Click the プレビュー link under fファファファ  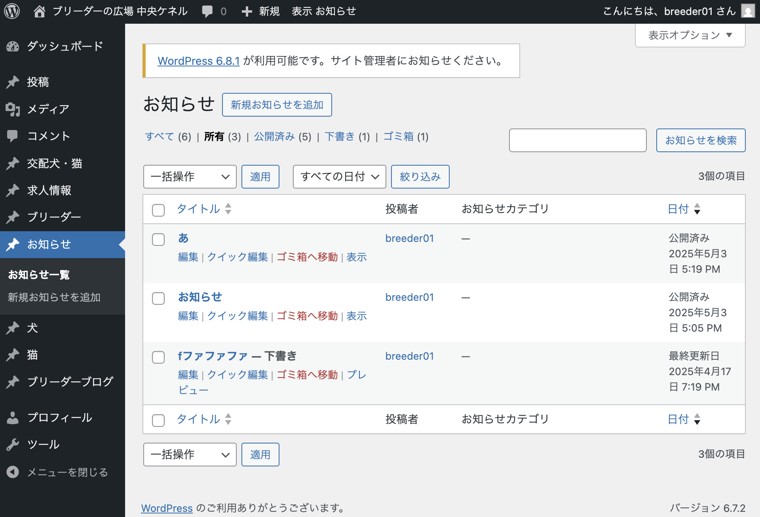272,382
